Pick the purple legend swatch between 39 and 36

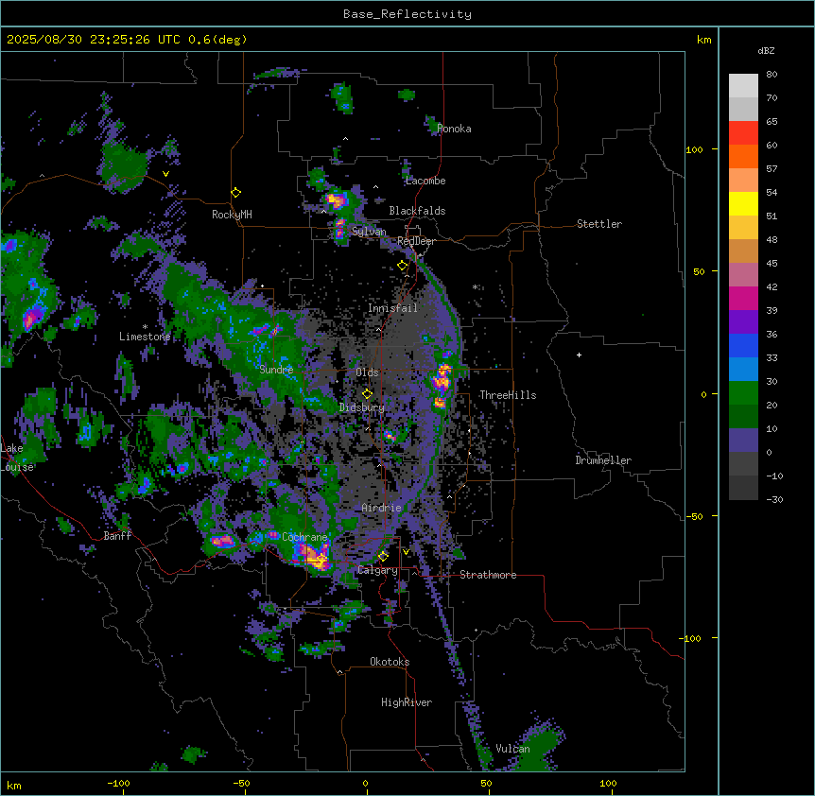click(x=743, y=322)
